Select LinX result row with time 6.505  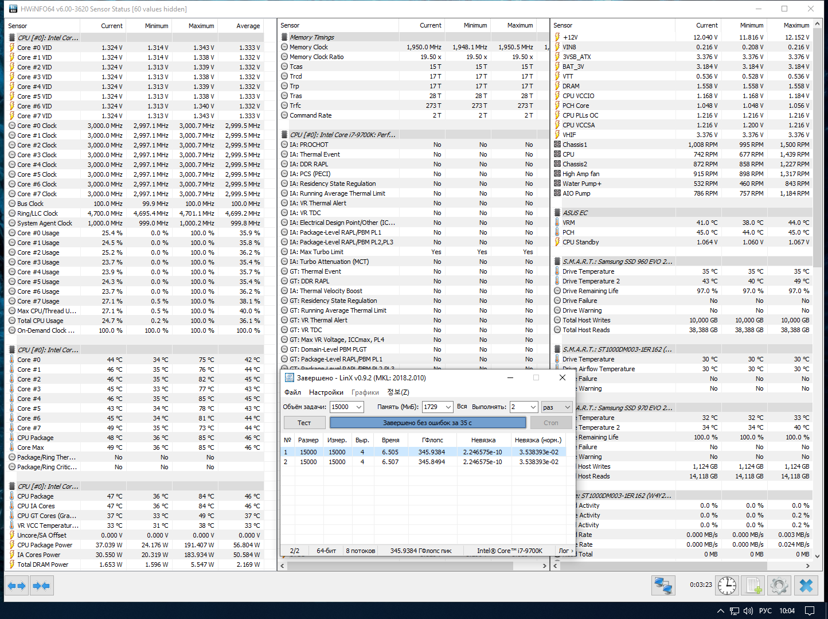423,452
